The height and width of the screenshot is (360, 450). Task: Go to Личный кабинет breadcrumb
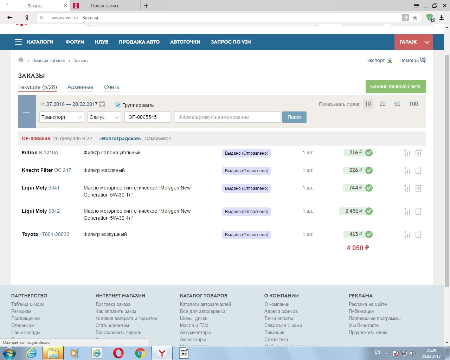click(49, 61)
